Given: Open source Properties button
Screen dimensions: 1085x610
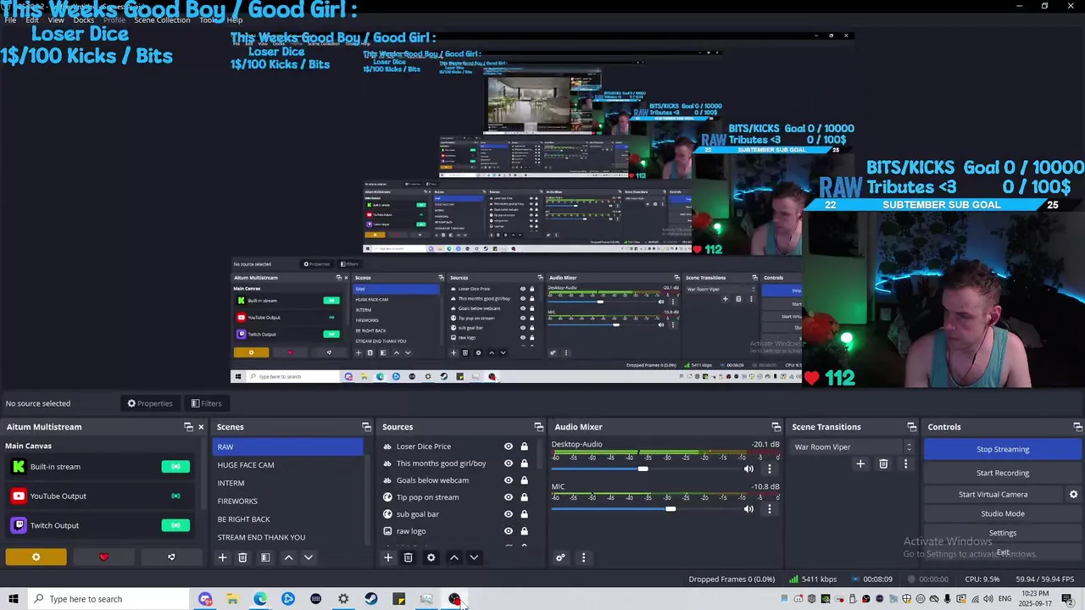Looking at the screenshot, I should click(150, 403).
